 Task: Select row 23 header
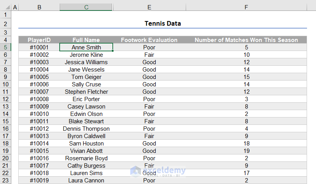[6, 180]
